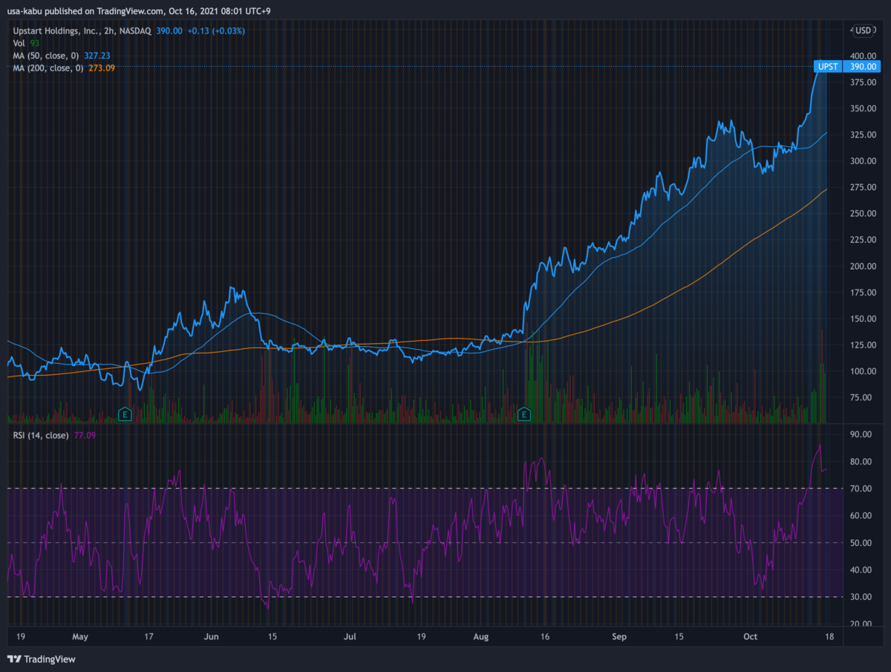Click the 273.09 MA 200 value
This screenshot has width=891, height=672.
click(102, 68)
